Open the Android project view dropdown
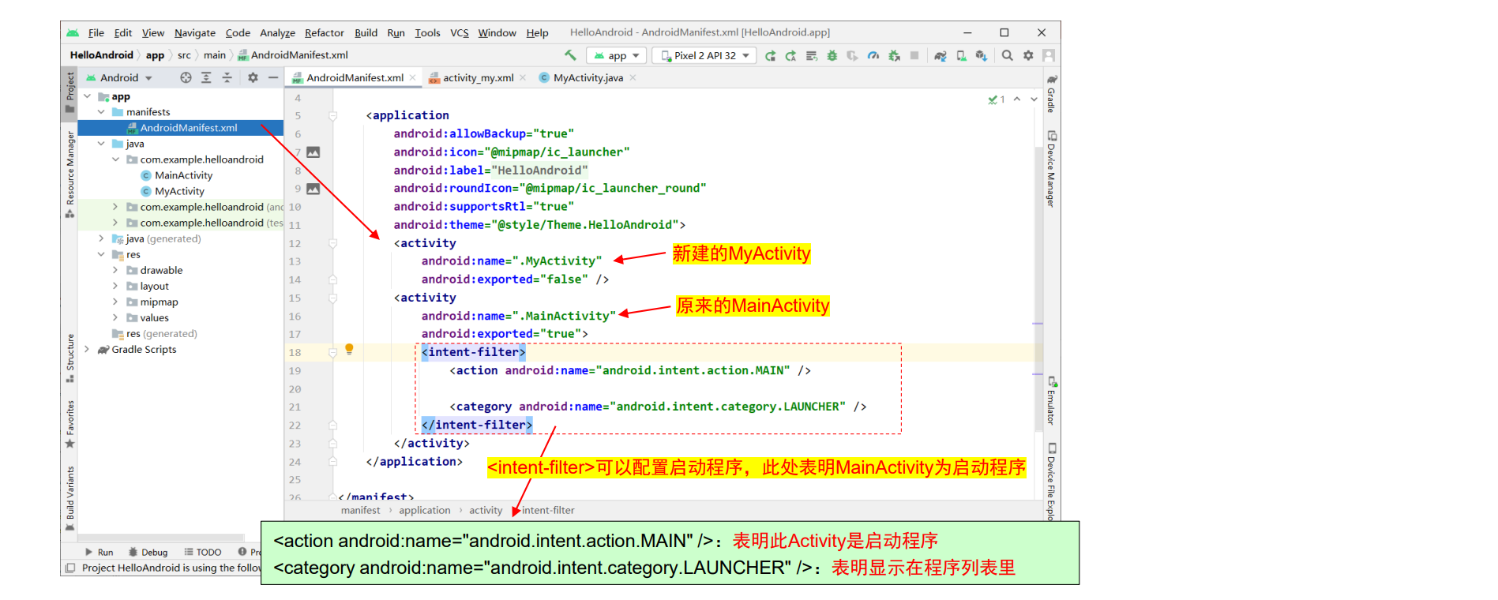Screen dimensions: 1498x600 (118, 77)
